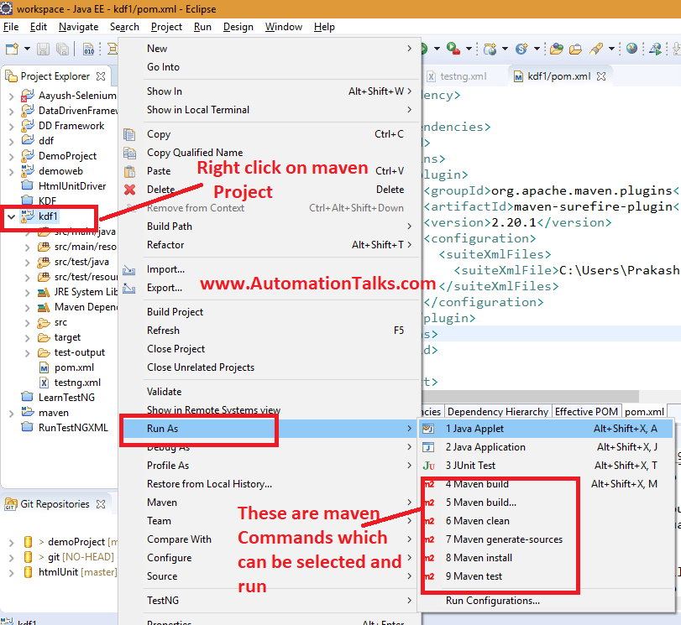Open the Window menu
The image size is (681, 625).
point(283,26)
